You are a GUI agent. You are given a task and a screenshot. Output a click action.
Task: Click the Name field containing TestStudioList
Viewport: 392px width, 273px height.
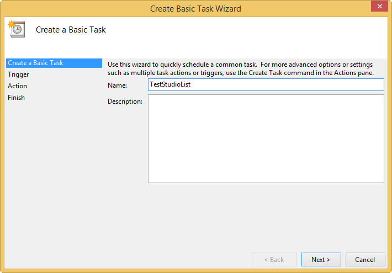point(266,85)
